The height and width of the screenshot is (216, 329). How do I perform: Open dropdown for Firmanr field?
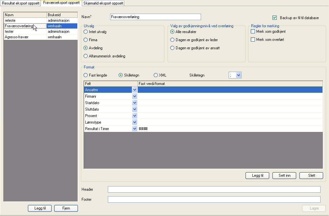pyautogui.click(x=134, y=96)
